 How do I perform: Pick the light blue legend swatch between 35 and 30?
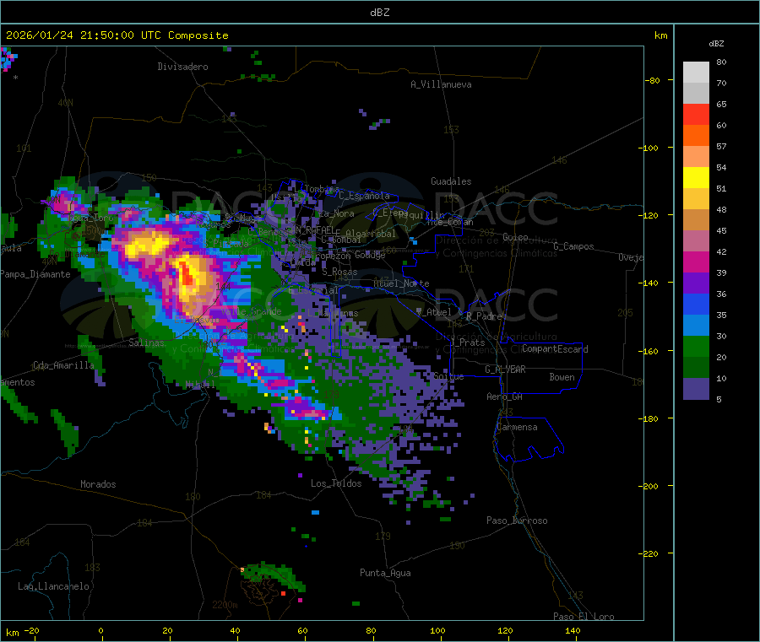[x=696, y=326]
